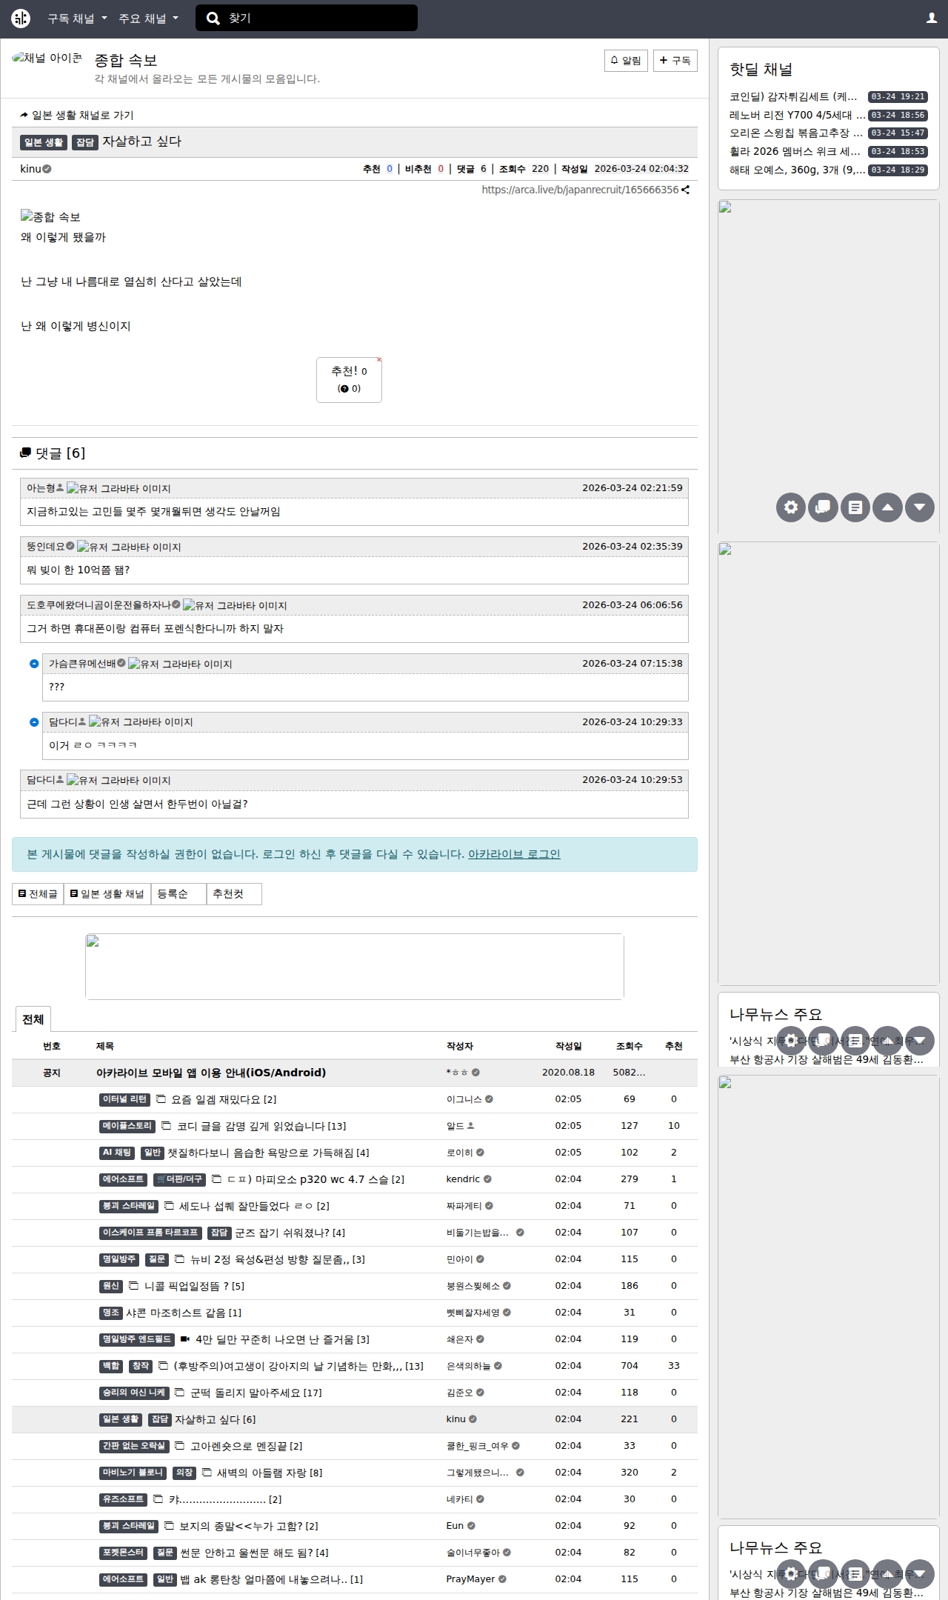948x1600 pixels.
Task: Click author PrayMayer in article list
Action: point(471,1579)
